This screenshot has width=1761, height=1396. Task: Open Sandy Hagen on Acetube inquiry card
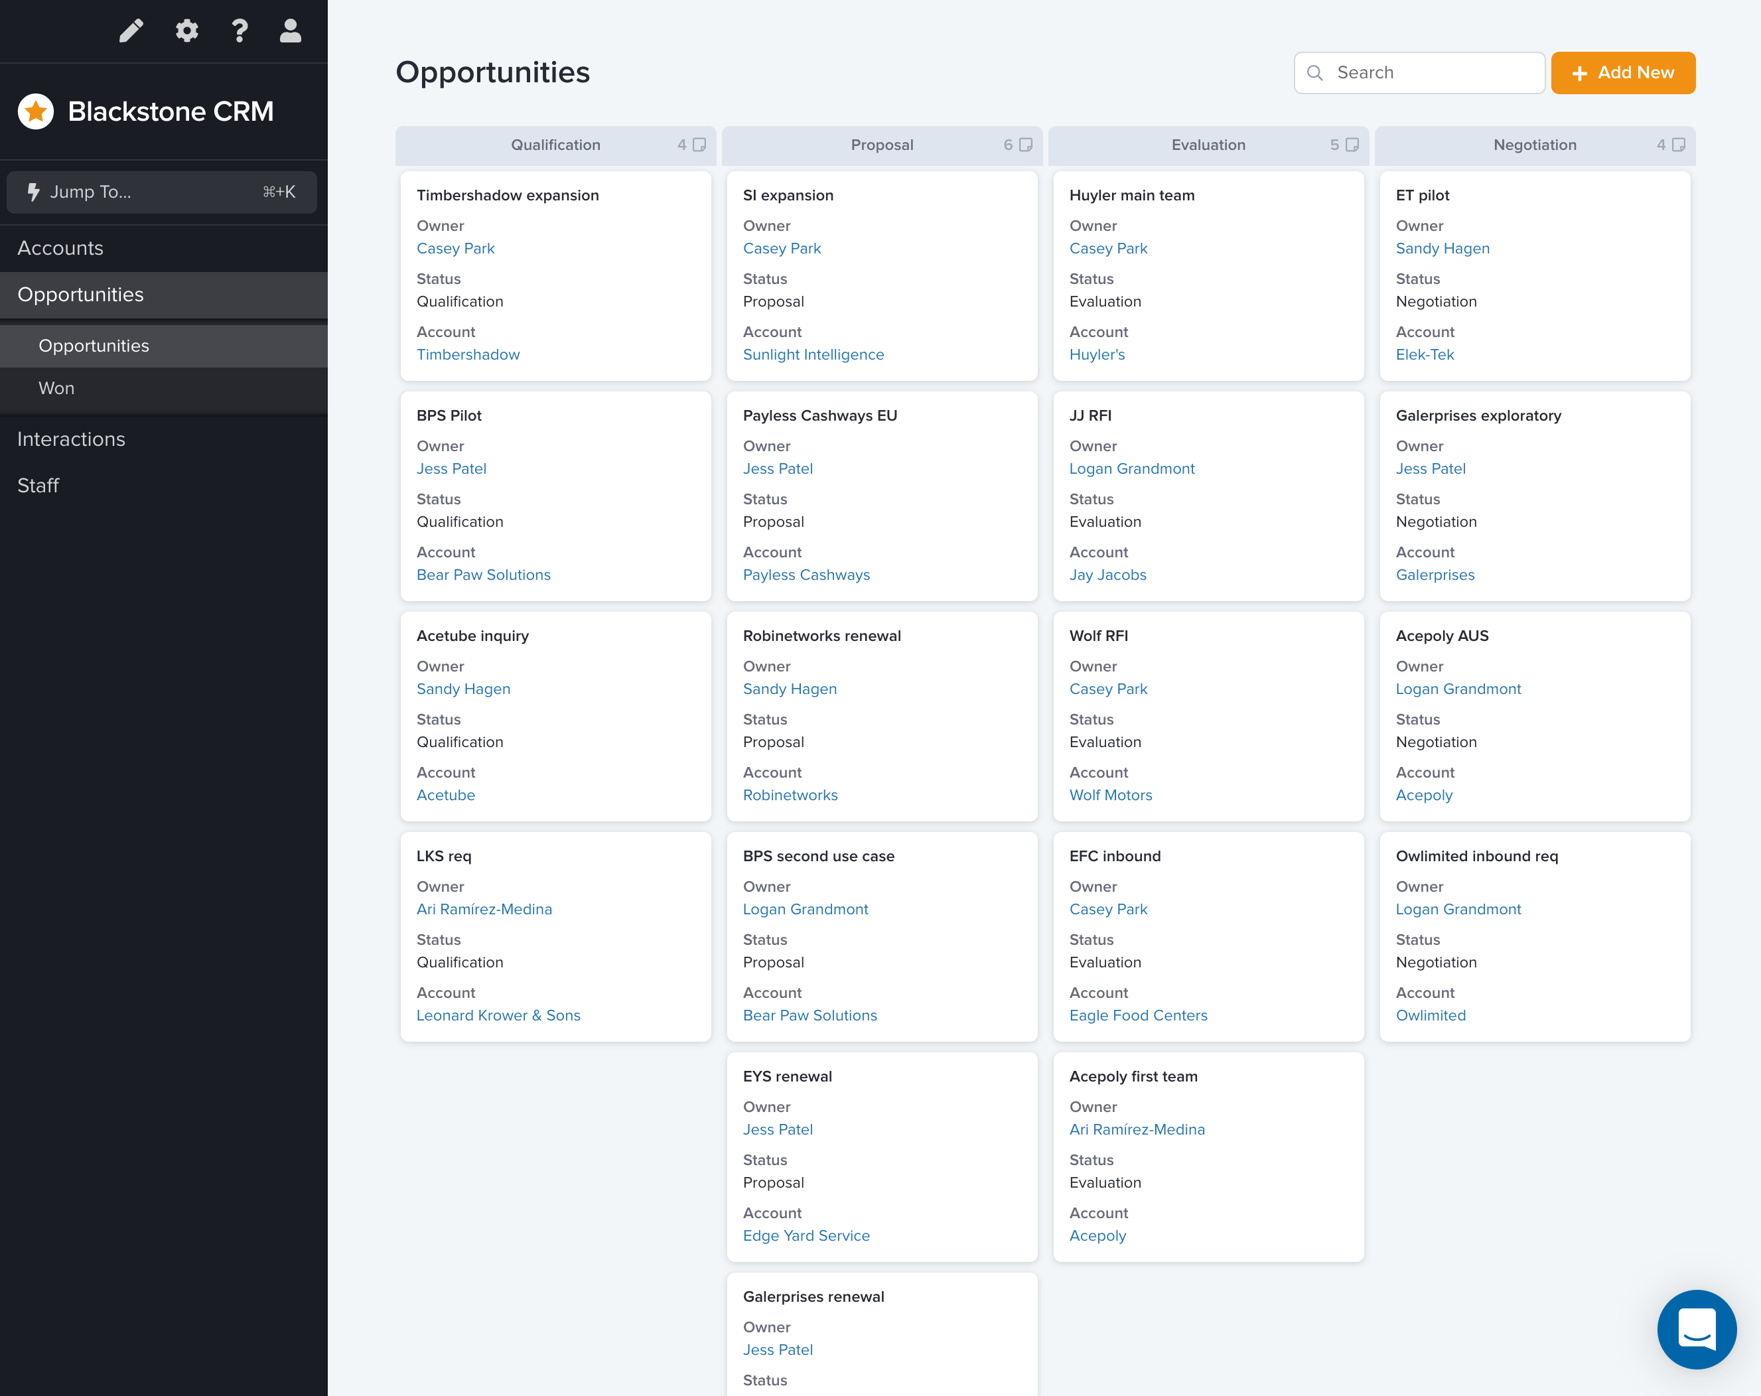pyautogui.click(x=463, y=689)
